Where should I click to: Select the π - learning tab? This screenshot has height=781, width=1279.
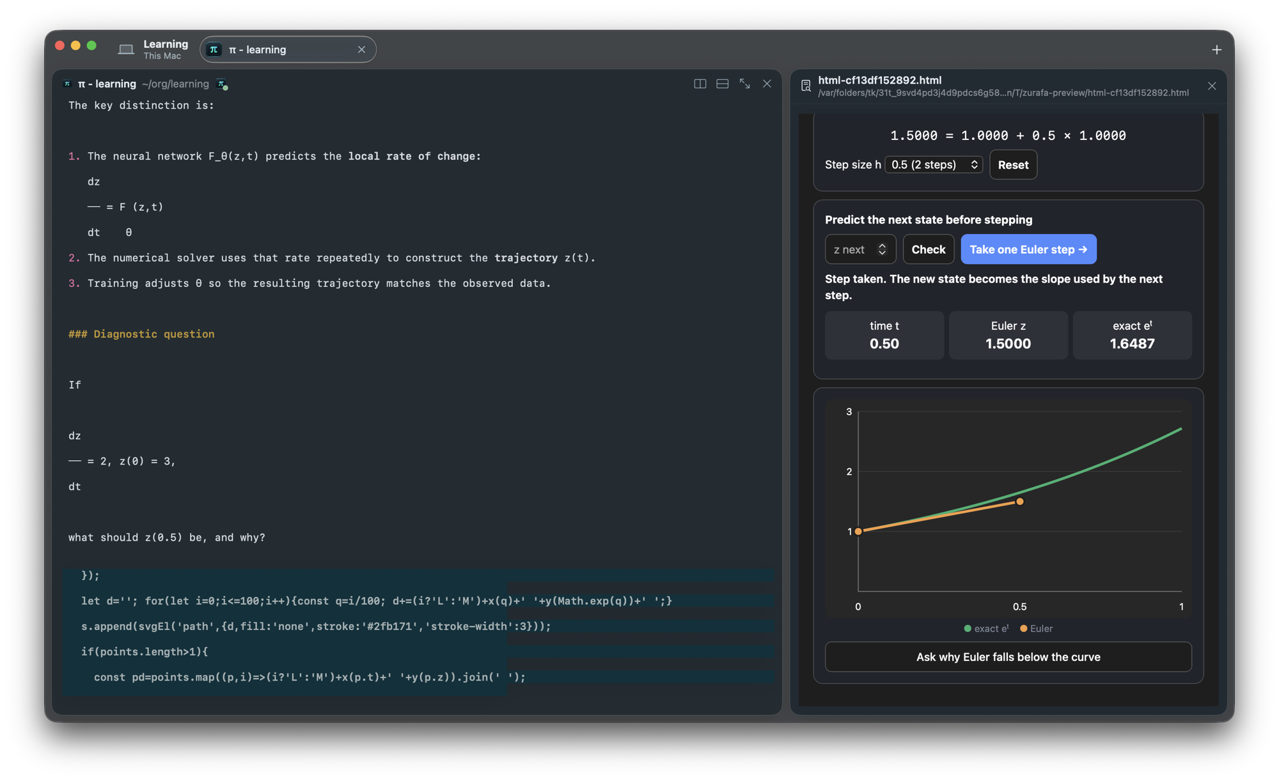288,50
